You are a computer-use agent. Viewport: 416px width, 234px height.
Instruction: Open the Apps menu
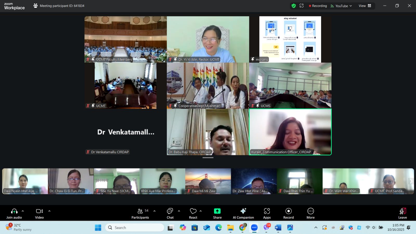267,213
